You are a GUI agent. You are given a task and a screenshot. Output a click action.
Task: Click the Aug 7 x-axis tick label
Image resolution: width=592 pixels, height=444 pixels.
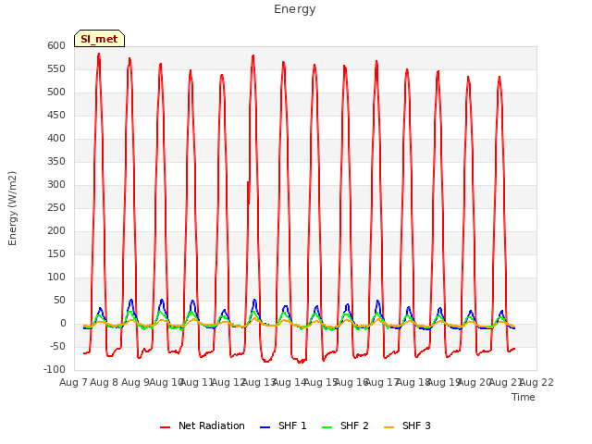coord(73,382)
